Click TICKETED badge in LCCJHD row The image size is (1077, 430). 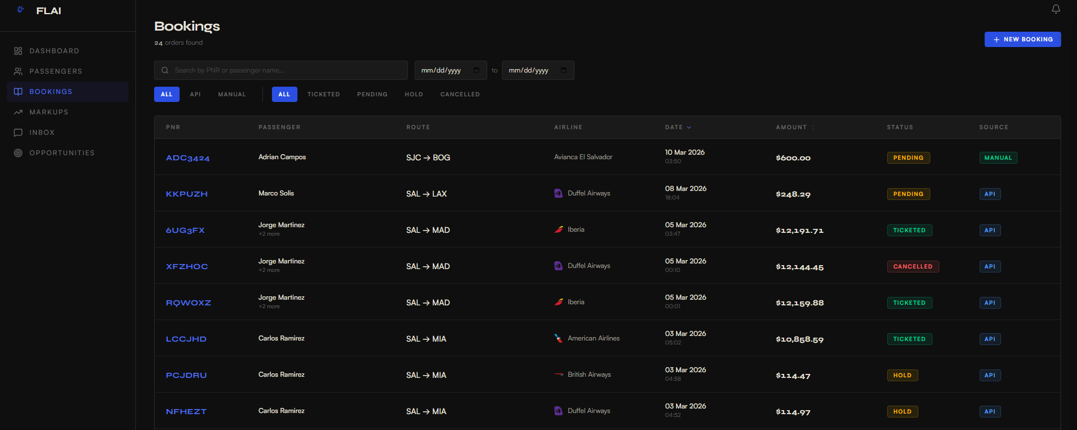click(x=909, y=339)
